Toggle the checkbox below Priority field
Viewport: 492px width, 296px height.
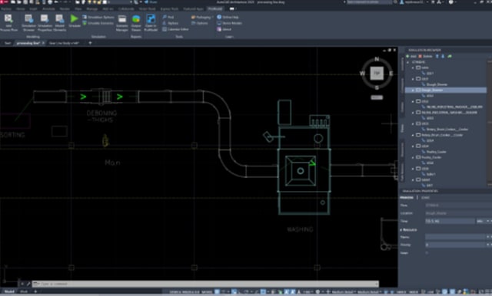pyautogui.click(x=427, y=252)
